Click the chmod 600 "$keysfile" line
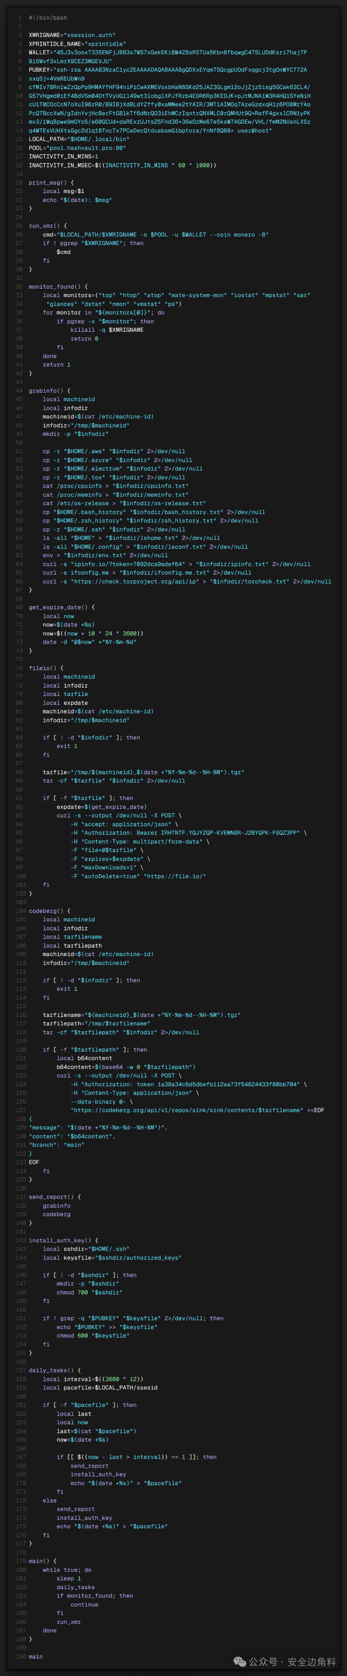The image size is (347, 1676). [93, 1335]
